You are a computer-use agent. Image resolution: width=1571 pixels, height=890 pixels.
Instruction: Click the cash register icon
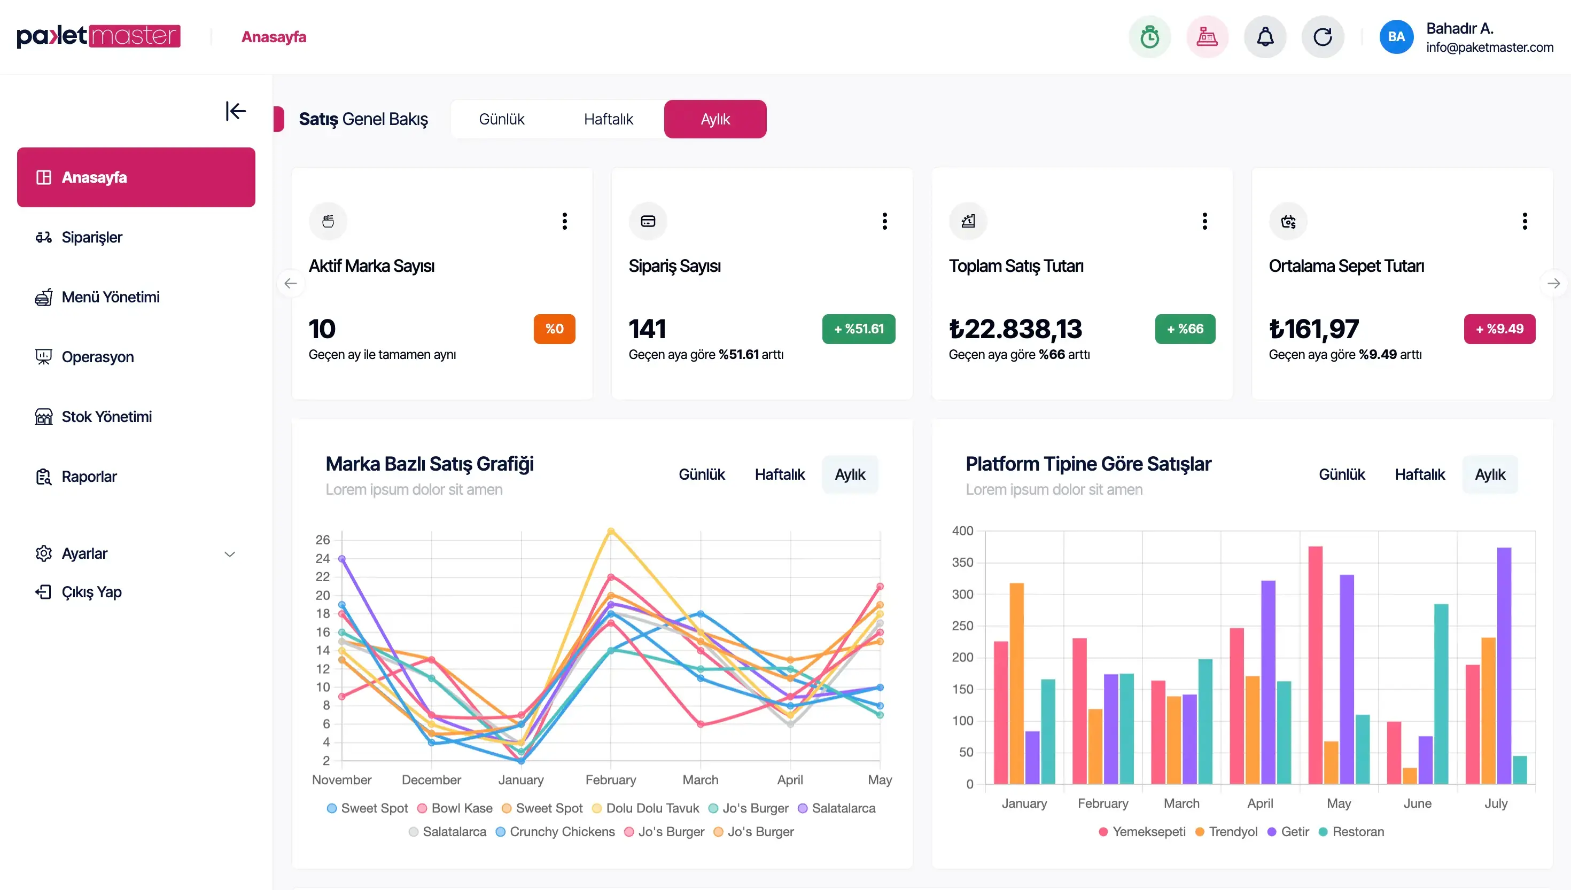(x=1207, y=37)
